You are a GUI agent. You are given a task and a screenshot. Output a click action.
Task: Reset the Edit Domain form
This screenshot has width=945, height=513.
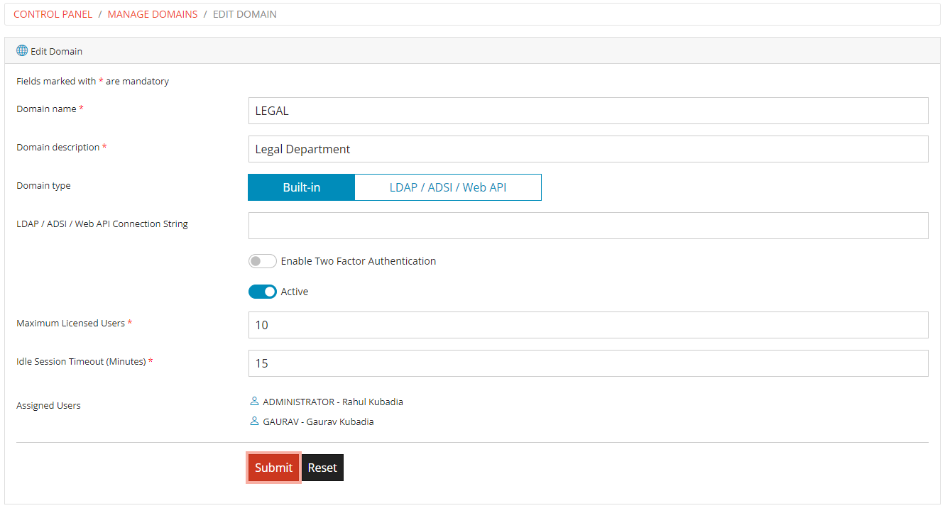point(322,467)
